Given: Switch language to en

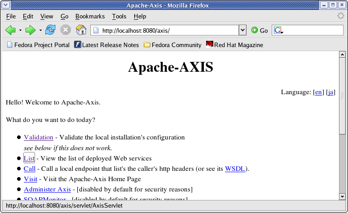Looking at the screenshot, I should tap(318, 92).
